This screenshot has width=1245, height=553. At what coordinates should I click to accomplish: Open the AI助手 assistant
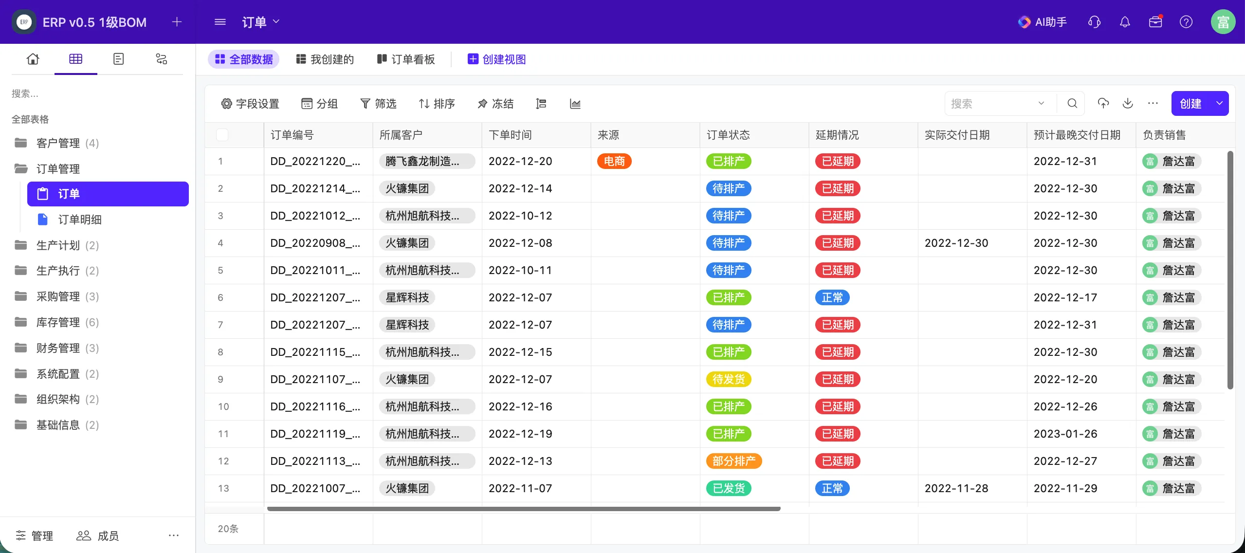click(x=1042, y=22)
